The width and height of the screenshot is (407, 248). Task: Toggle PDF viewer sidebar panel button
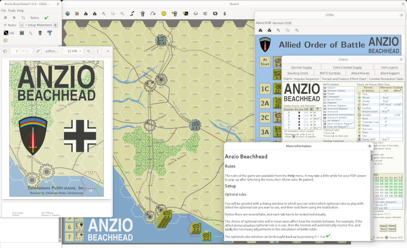[x=5, y=51]
